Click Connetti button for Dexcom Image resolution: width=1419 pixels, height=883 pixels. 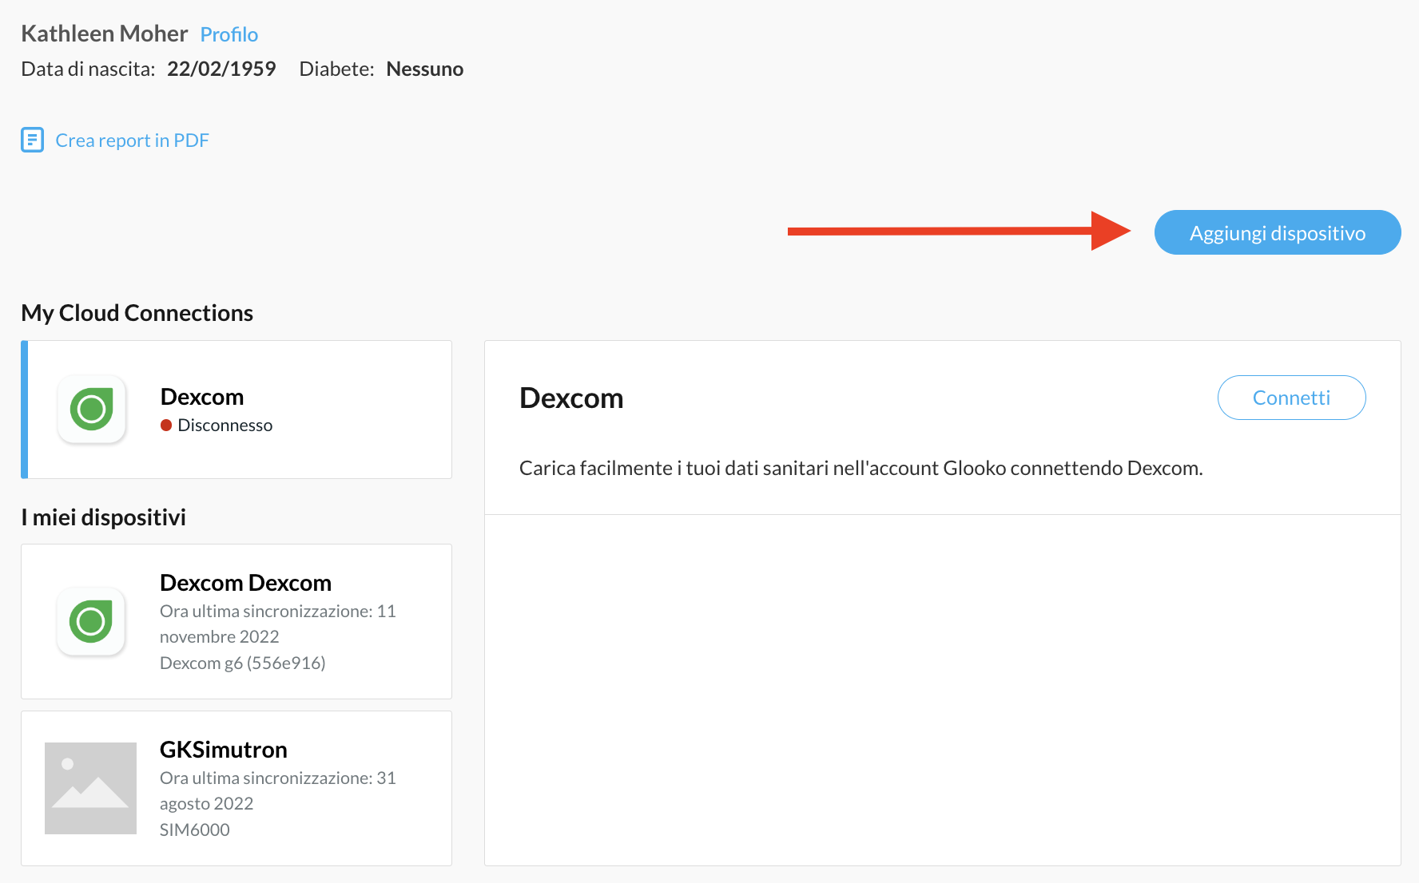pos(1291,398)
